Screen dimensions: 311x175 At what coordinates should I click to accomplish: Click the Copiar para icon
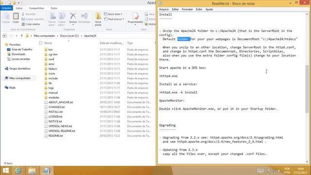(x=62, y=16)
